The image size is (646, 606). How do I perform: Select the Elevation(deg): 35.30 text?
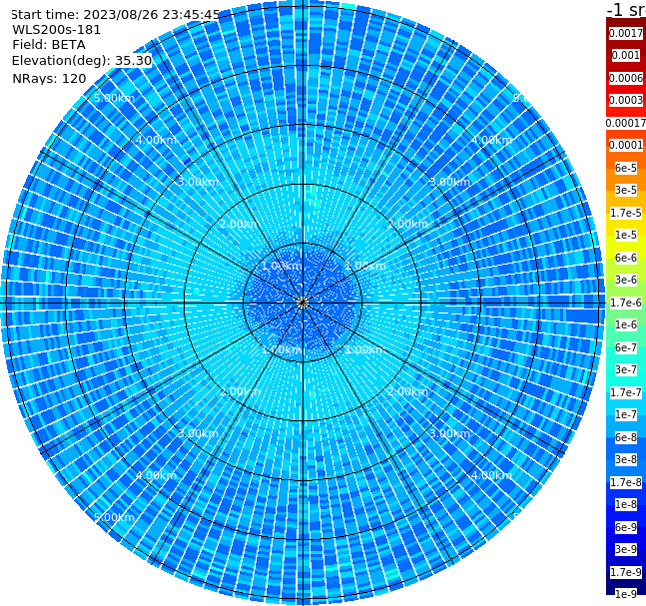click(82, 61)
